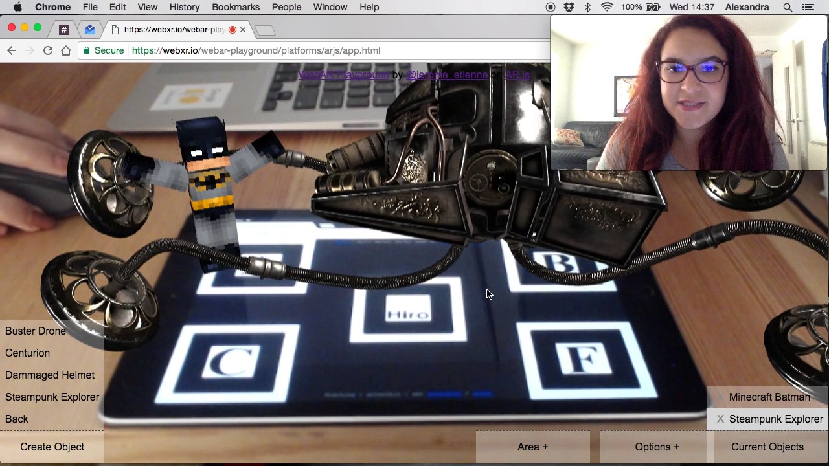Open the Bookmarks menu
Viewport: 829px width, 466px height.
pyautogui.click(x=236, y=7)
